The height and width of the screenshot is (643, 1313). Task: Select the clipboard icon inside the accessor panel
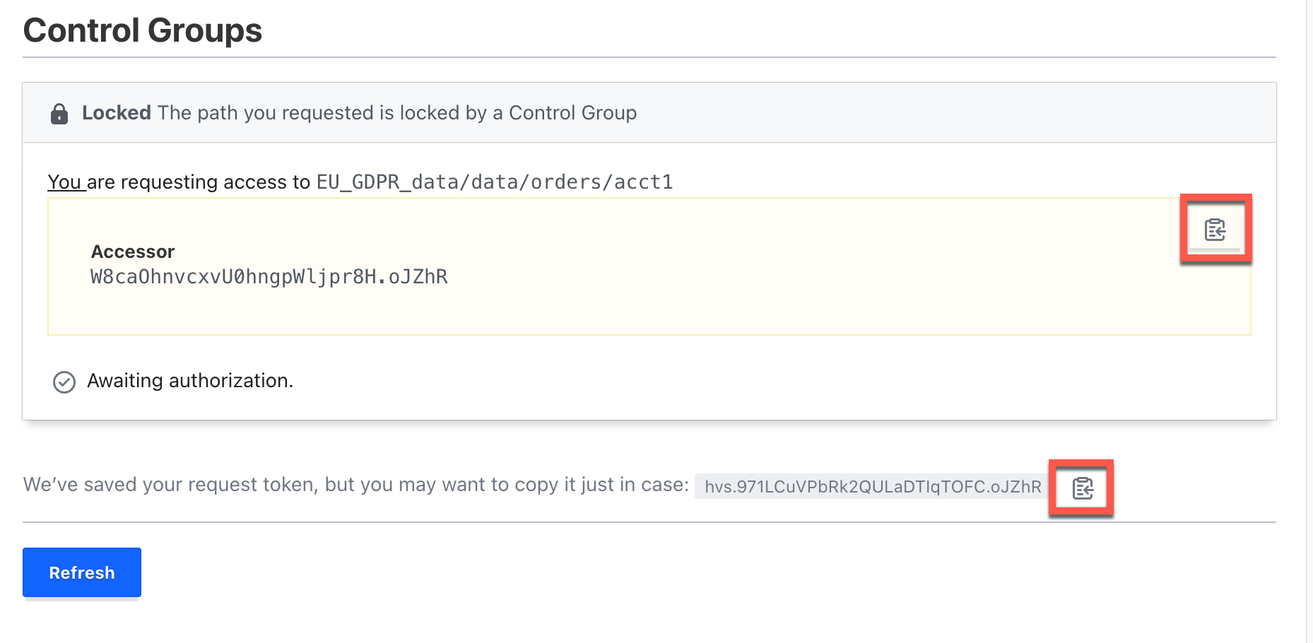coord(1215,229)
